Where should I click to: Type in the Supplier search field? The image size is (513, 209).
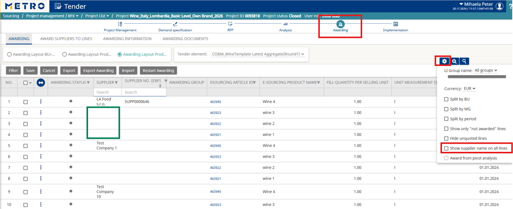coord(107,92)
